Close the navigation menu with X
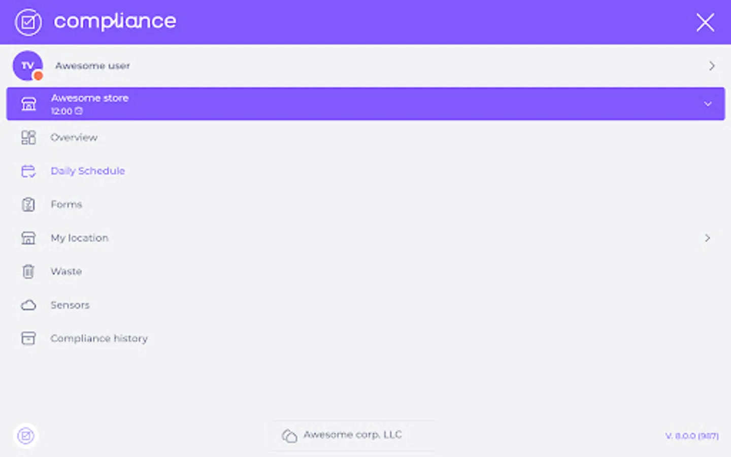Viewport: 731px width, 457px height. point(705,22)
